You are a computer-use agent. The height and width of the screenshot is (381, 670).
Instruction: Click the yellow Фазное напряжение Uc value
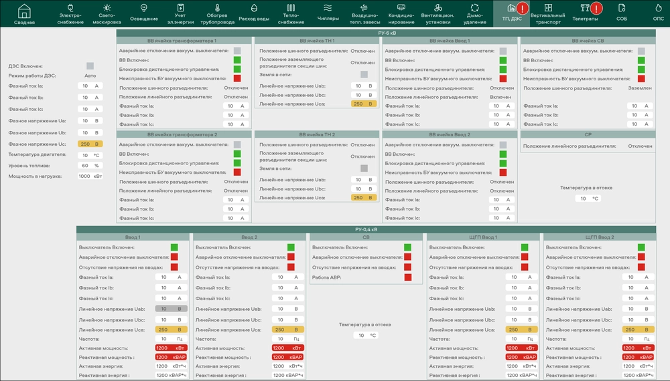pos(90,144)
